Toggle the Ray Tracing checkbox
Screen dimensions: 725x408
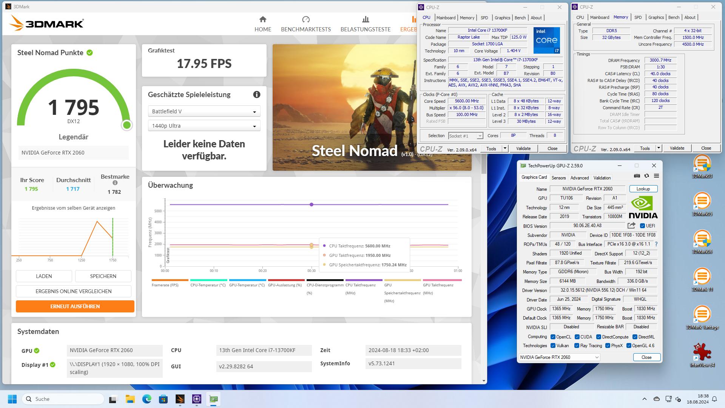point(577,346)
